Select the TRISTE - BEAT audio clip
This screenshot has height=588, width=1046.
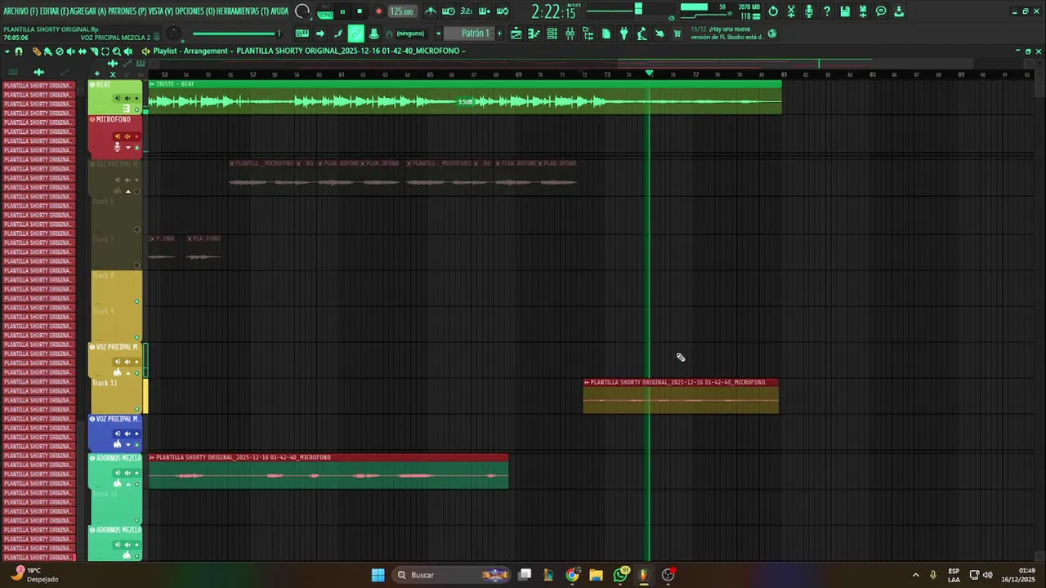pos(464,97)
